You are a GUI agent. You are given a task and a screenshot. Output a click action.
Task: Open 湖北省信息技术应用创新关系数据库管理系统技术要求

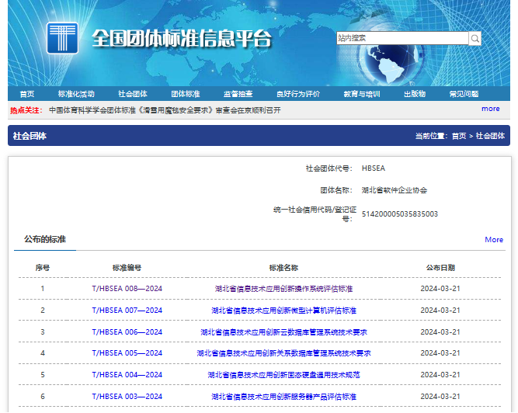tap(283, 353)
